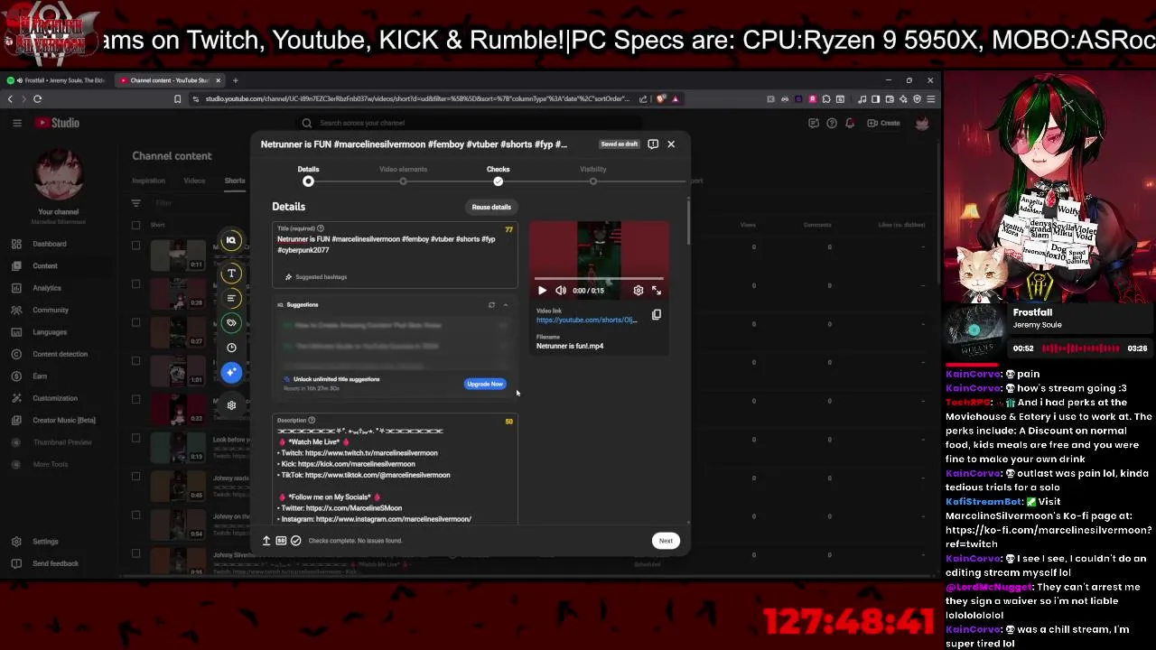The image size is (1156, 650).
Task: Copy the video link with copy icon
Action: click(657, 315)
